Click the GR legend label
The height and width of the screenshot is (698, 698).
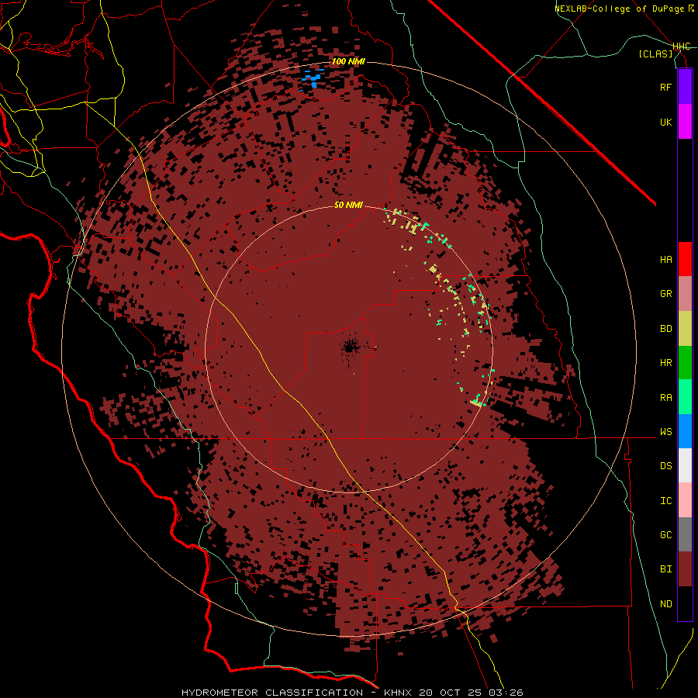point(666,294)
